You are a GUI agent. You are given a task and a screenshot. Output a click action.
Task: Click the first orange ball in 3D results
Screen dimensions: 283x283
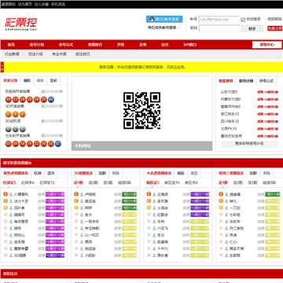click(9, 114)
